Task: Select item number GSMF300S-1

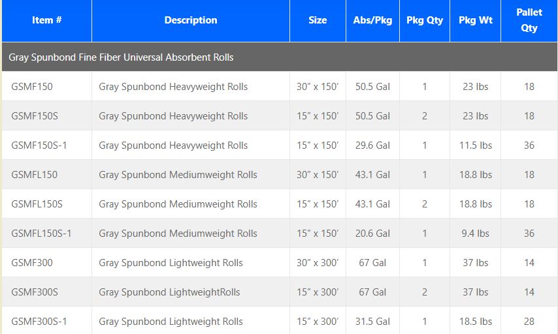Action: click(39, 322)
